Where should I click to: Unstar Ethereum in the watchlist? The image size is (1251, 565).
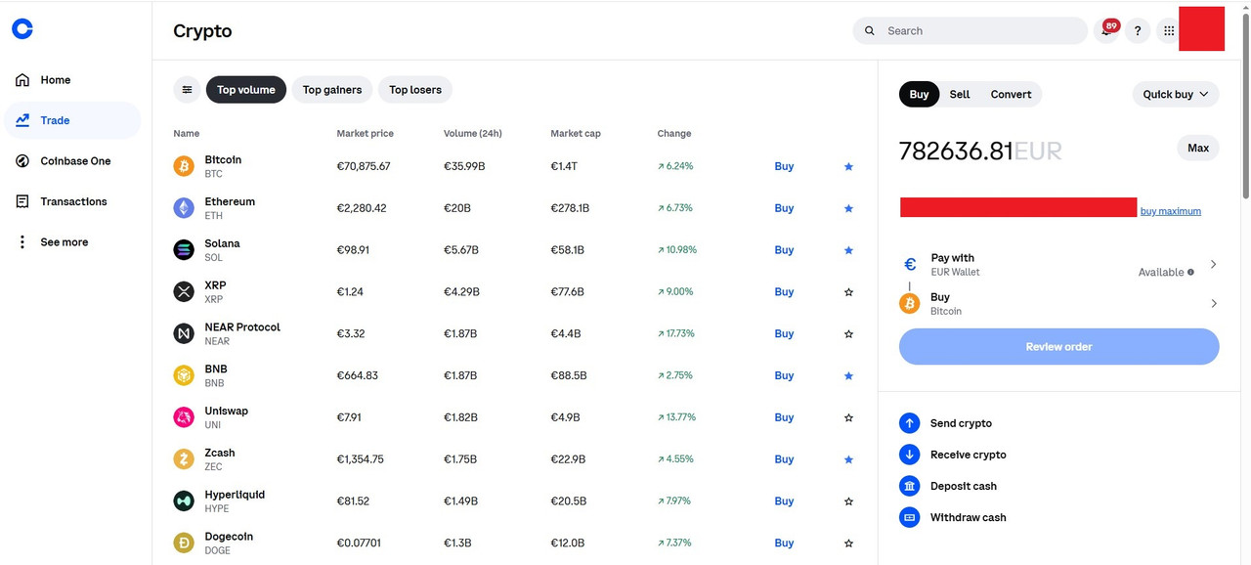pos(848,208)
